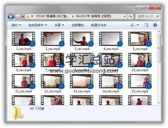168x128 pixels.
Task: Click the file name label 6_rec.mp4
Action: pyautogui.click(x=24, y=70)
